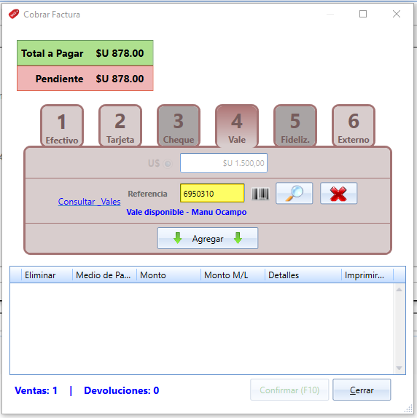Switch to the 1 Efectivo payment tab
The width and height of the screenshot is (417, 418).
62,125
